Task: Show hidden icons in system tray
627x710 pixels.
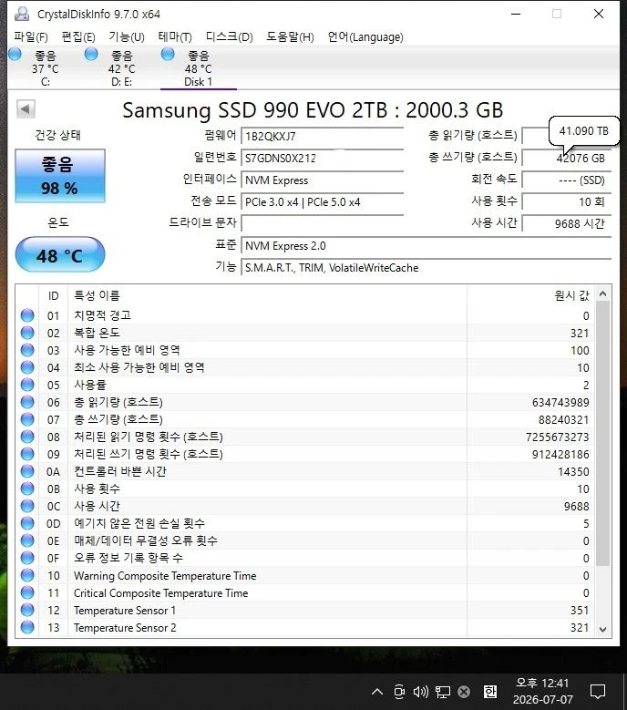Action: [377, 692]
